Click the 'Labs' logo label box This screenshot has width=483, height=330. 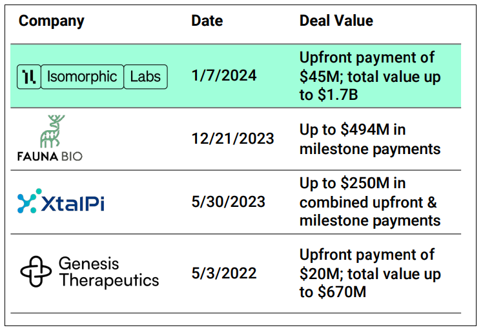tap(145, 77)
